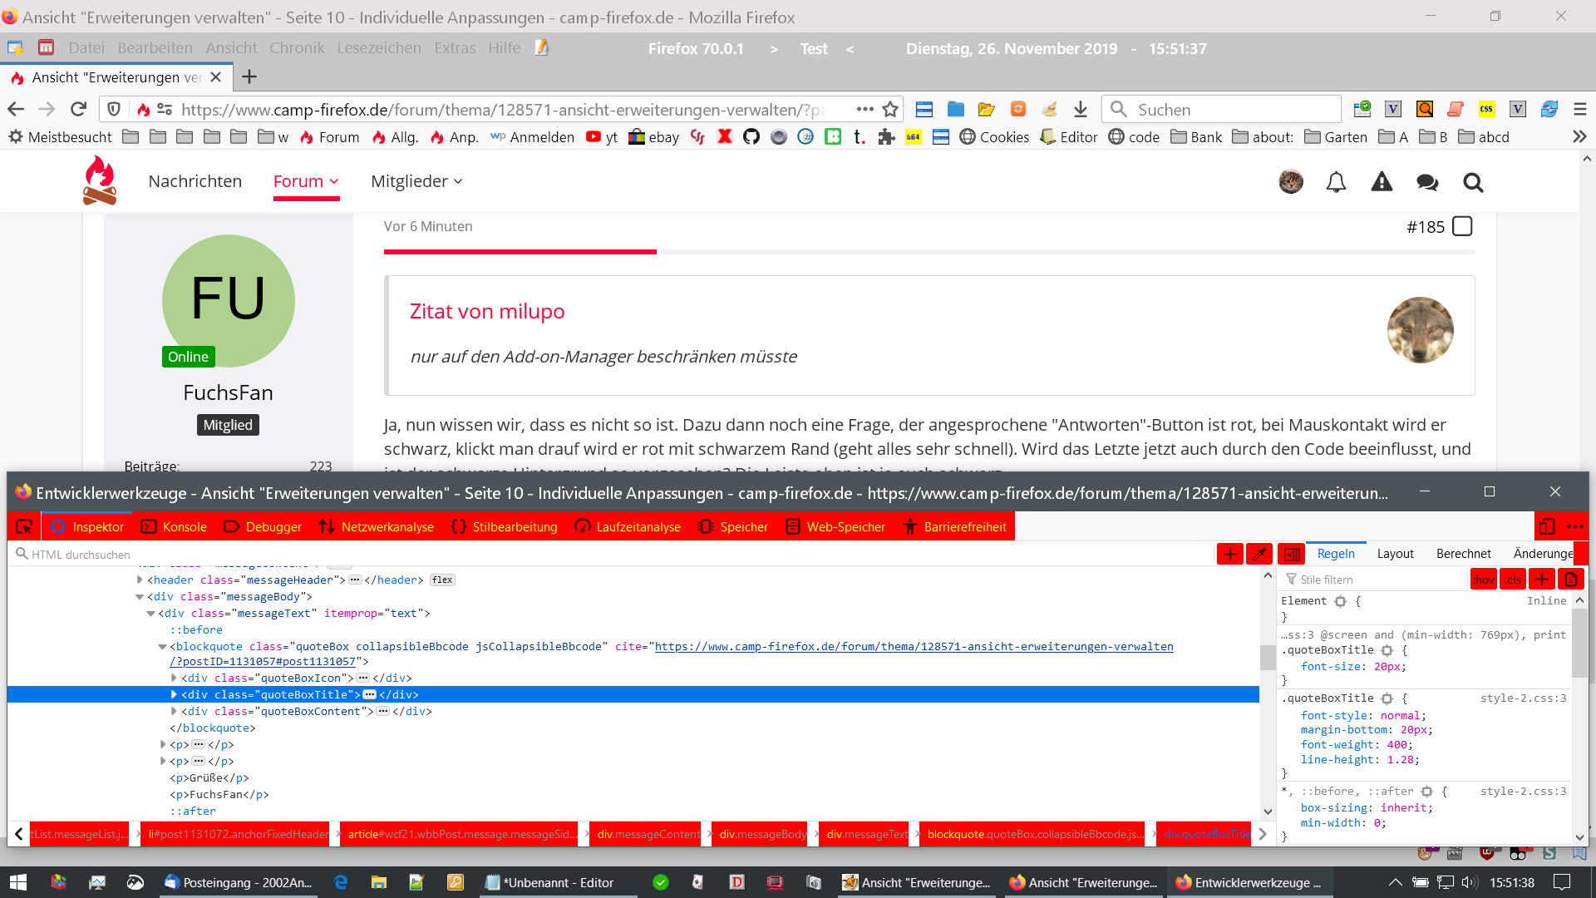The width and height of the screenshot is (1596, 898).
Task: Reload the page with toolbar reload button
Action: (79, 110)
